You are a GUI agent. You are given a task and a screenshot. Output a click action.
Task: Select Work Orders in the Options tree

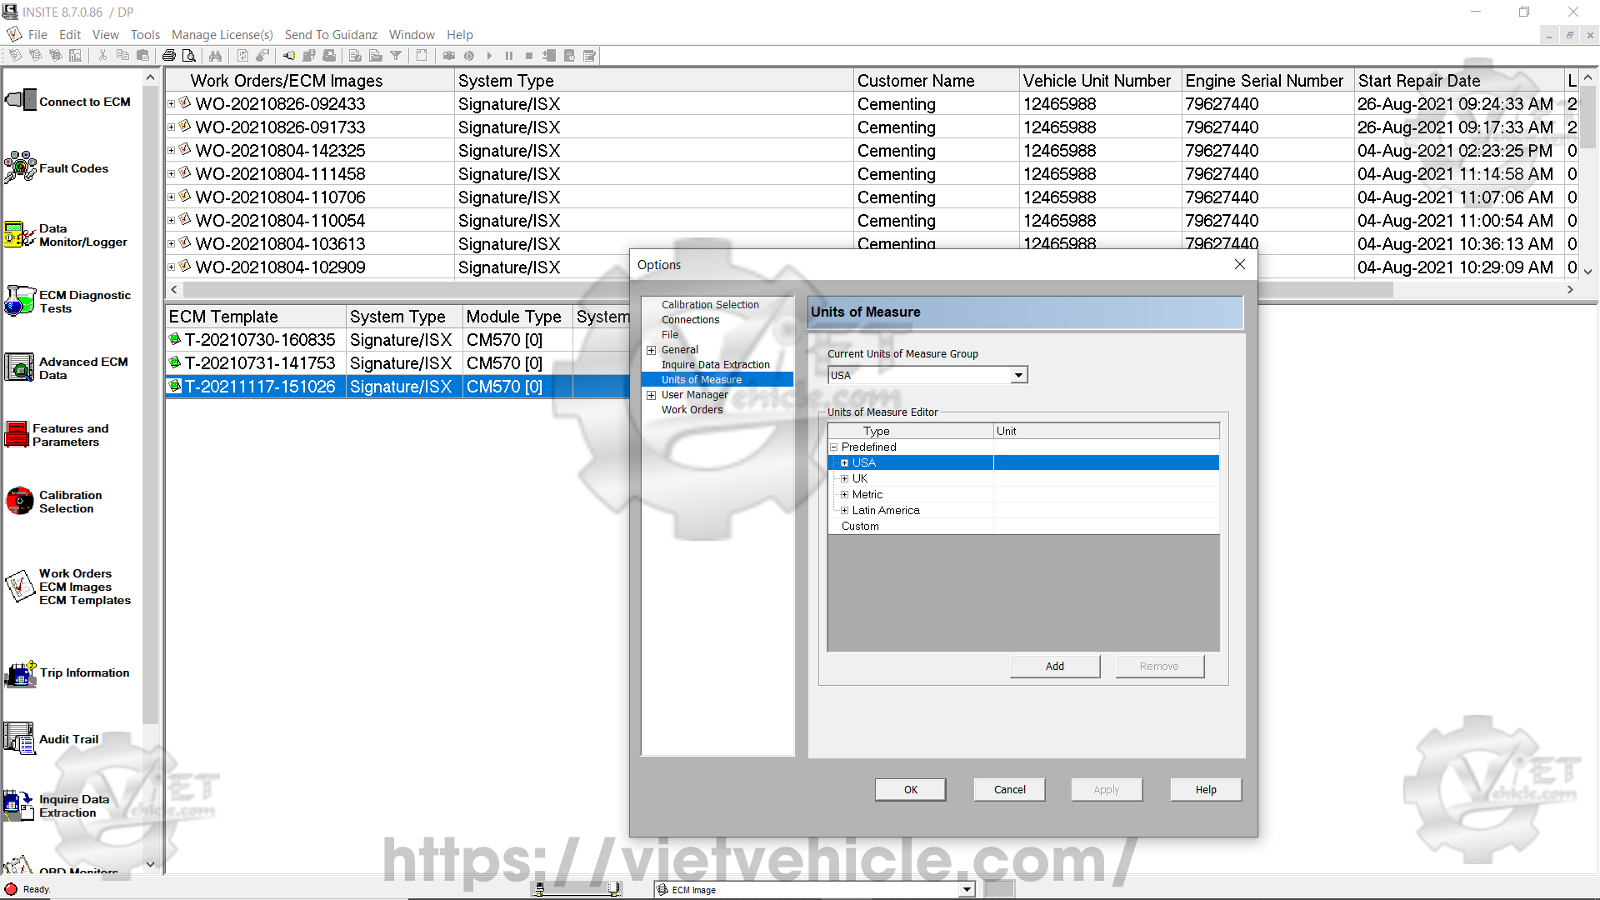pos(692,409)
